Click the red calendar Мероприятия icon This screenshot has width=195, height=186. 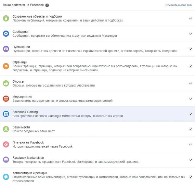tap(6, 99)
